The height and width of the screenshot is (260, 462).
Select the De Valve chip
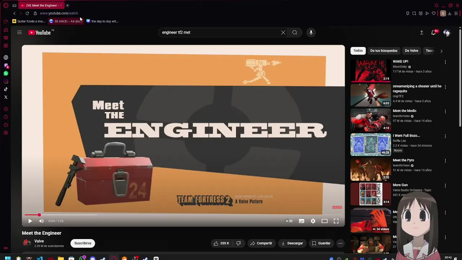coord(411,51)
